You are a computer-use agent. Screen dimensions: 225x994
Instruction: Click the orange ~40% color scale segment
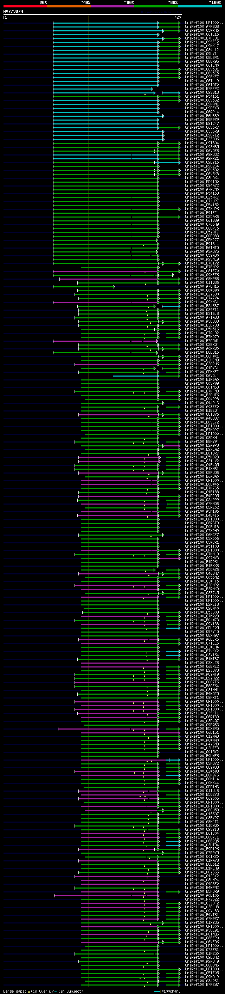(x=69, y=6)
